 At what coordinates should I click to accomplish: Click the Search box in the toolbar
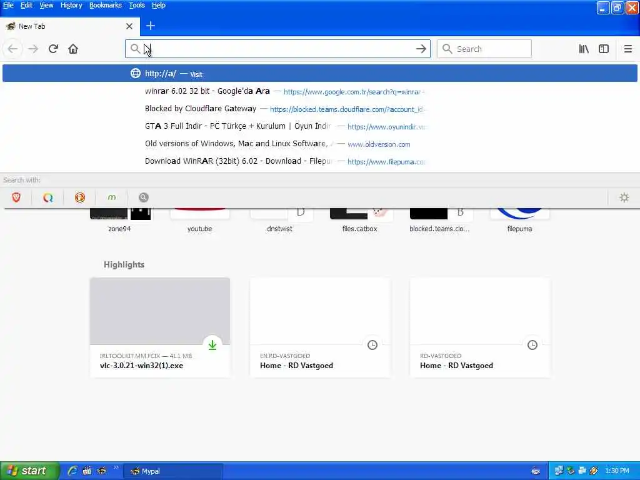[484, 49]
